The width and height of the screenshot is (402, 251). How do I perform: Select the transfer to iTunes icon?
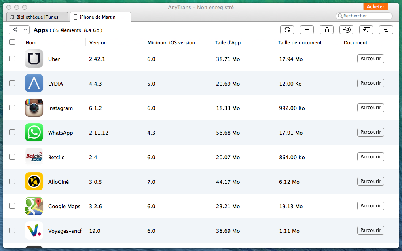pos(346,30)
